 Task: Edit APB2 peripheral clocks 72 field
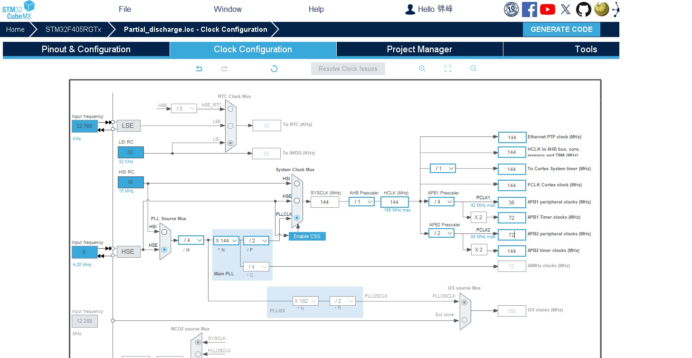[x=512, y=235]
